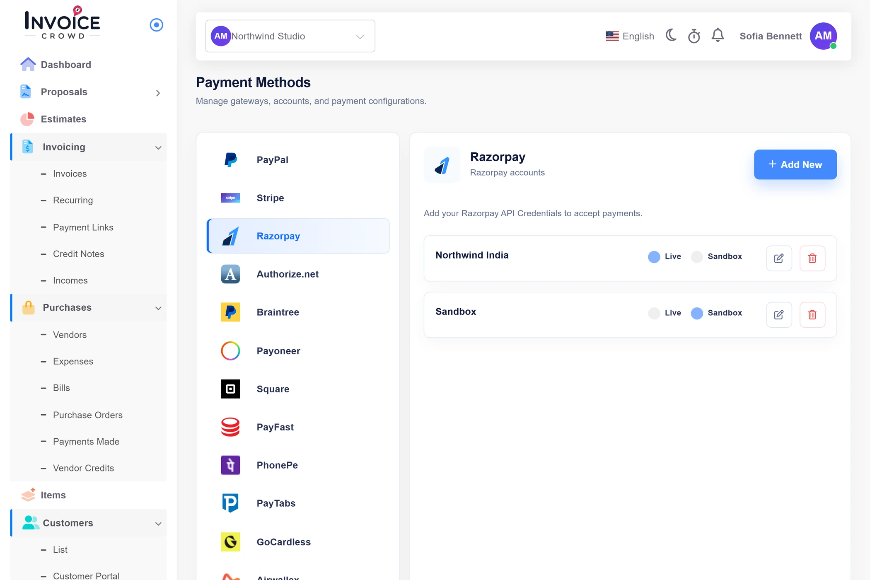Click the Invoice Crowd logo
Image resolution: width=870 pixels, height=580 pixels.
[62, 23]
